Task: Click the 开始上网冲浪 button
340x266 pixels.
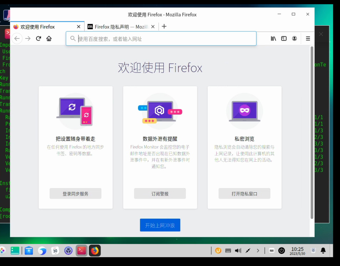Action: (x=160, y=225)
